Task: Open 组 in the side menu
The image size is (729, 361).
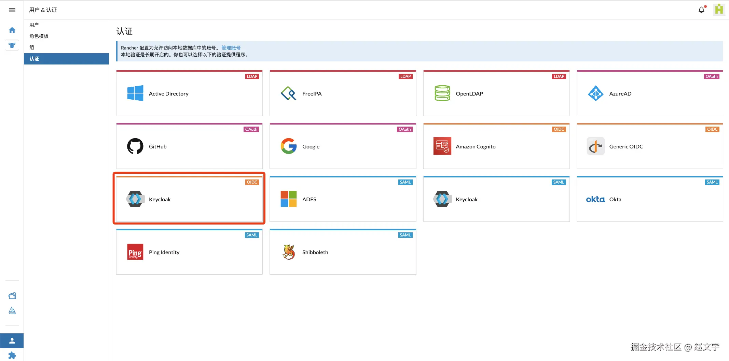Action: pyautogui.click(x=66, y=47)
